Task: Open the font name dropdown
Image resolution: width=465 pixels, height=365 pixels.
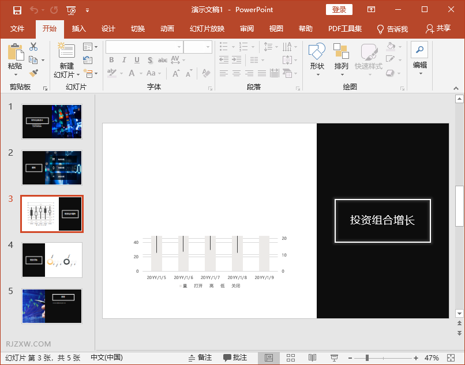Action: [x=179, y=47]
